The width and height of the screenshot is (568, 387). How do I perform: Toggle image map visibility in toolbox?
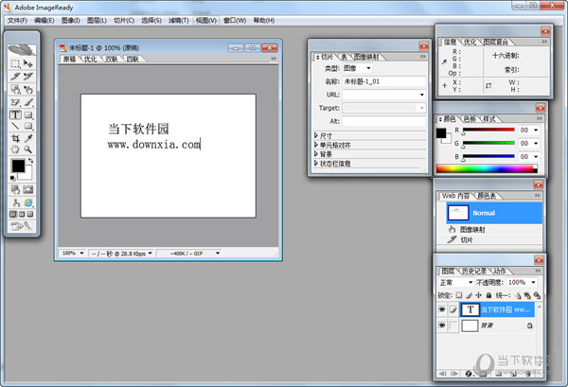15,189
